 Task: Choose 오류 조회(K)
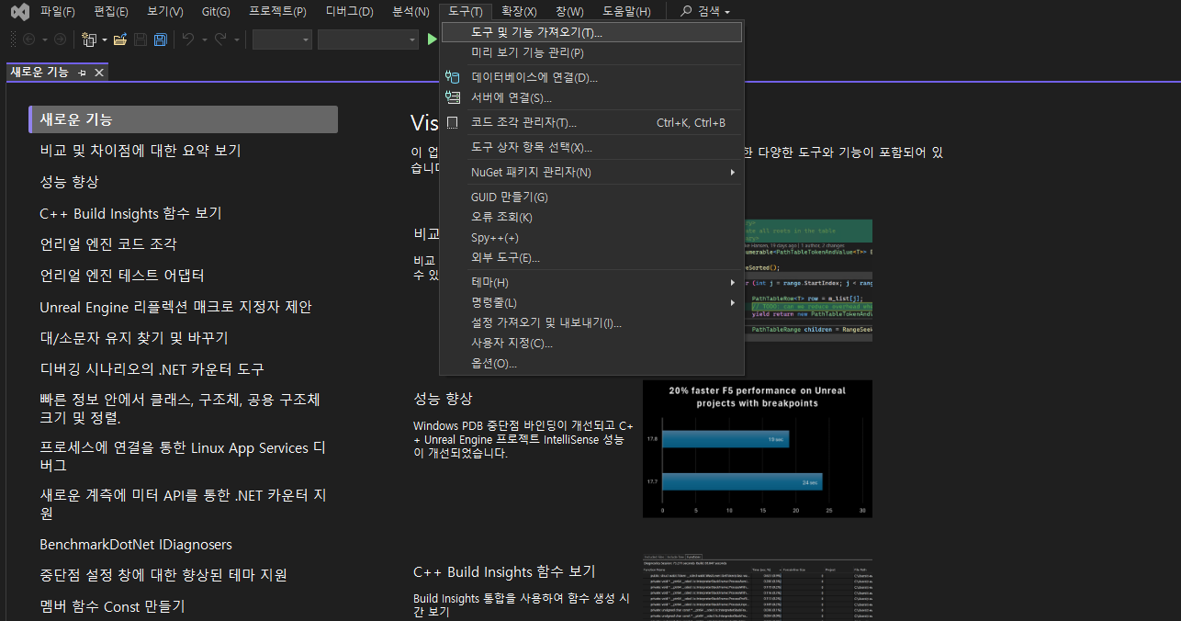point(590,217)
